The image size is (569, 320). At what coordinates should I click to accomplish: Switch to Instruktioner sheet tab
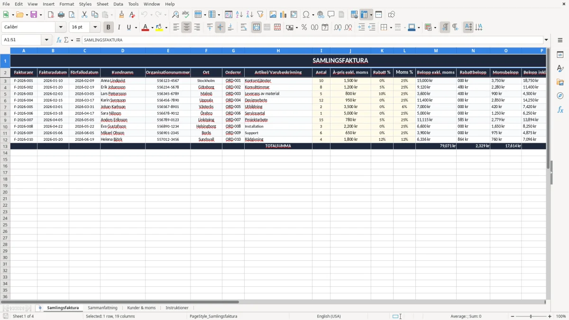177,308
